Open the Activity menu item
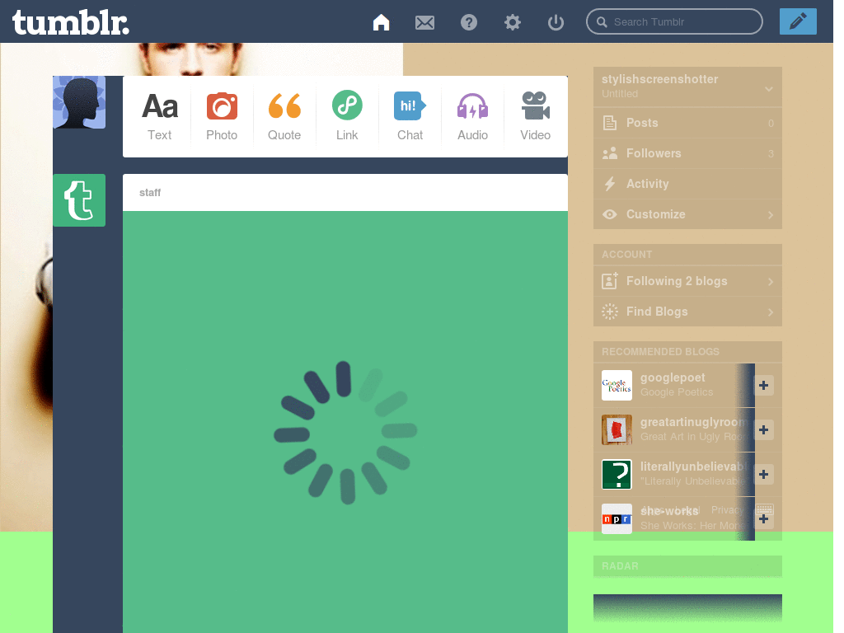This screenshot has height=633, width=844. click(x=687, y=184)
